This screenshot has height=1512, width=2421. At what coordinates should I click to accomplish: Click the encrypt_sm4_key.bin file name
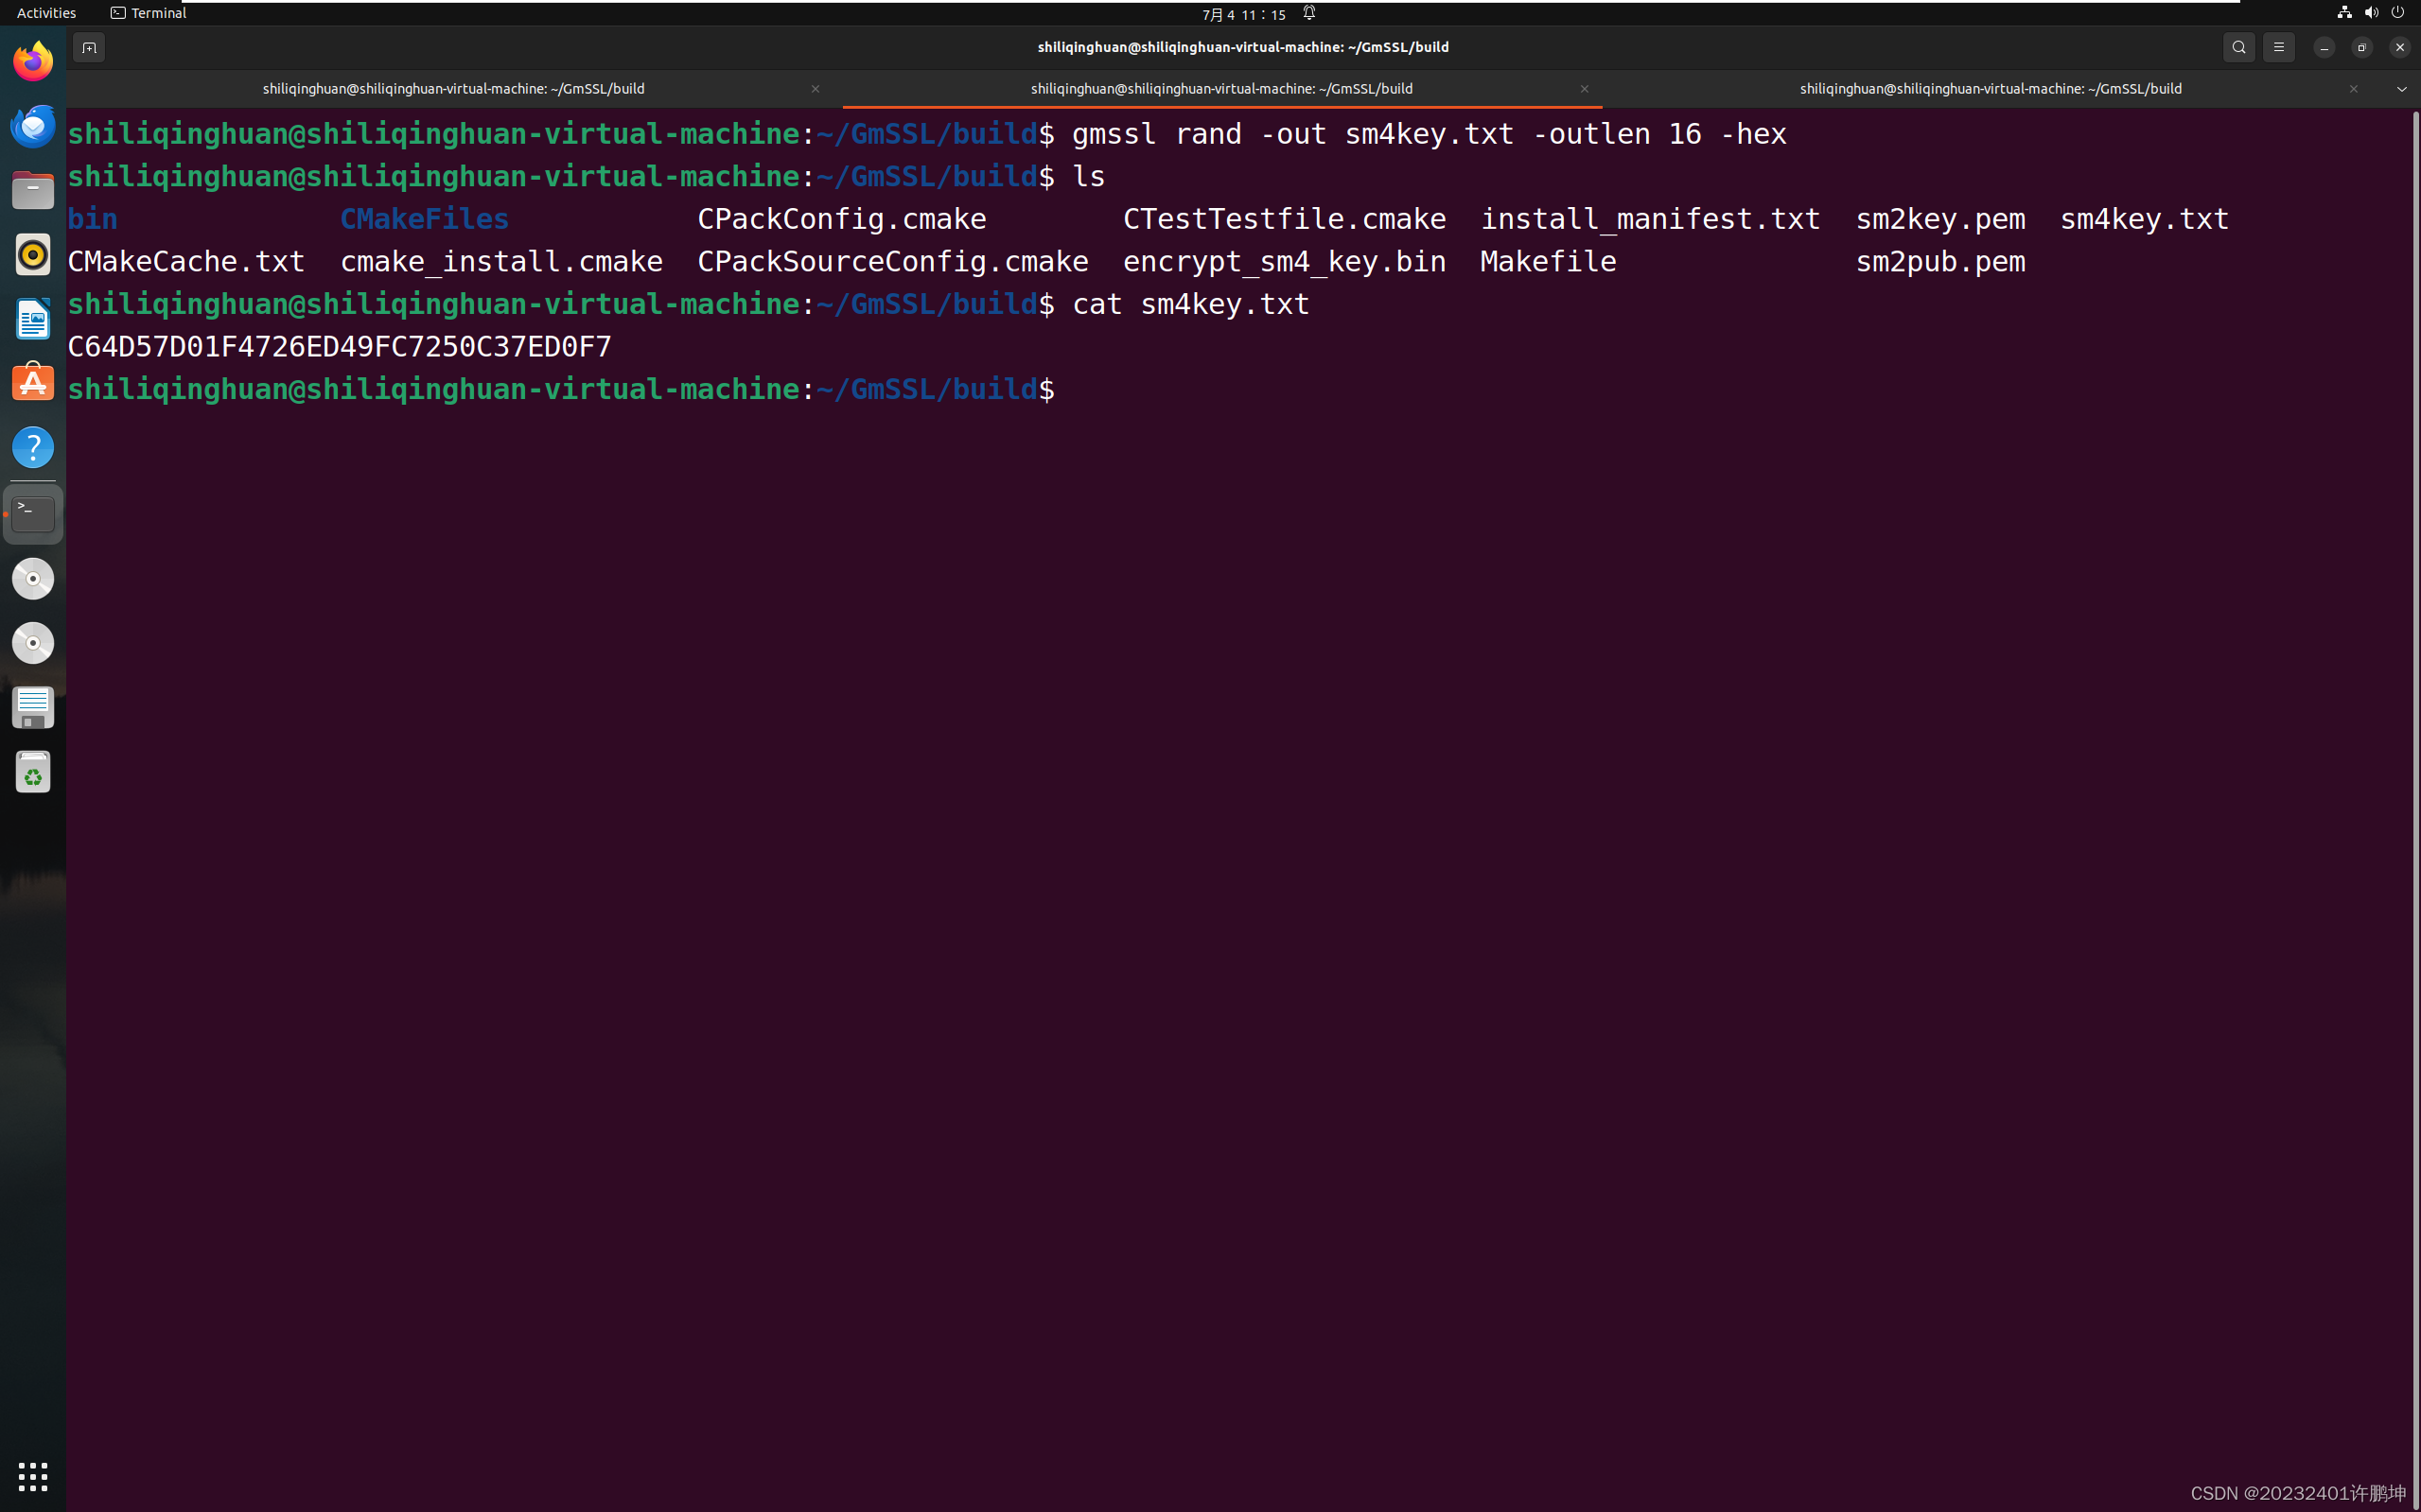(x=1285, y=262)
